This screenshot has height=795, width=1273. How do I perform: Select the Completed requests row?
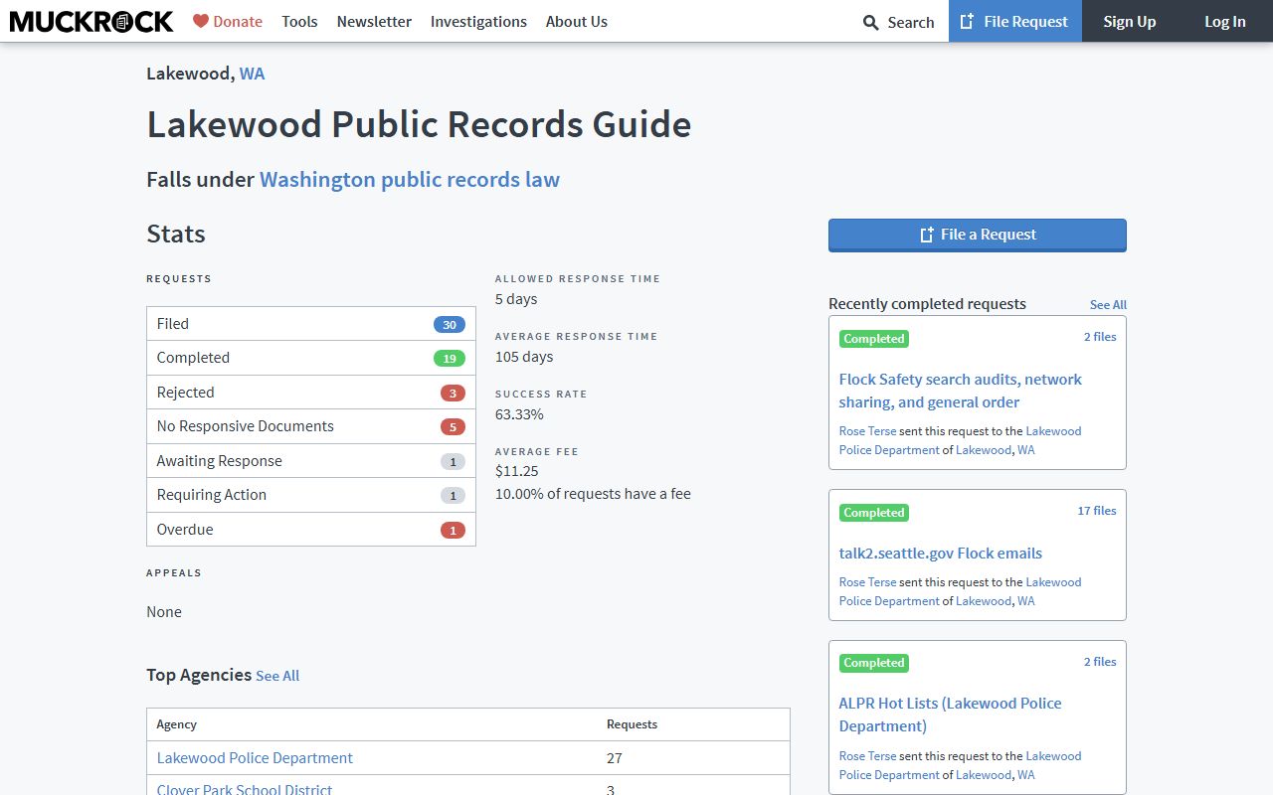(x=311, y=358)
